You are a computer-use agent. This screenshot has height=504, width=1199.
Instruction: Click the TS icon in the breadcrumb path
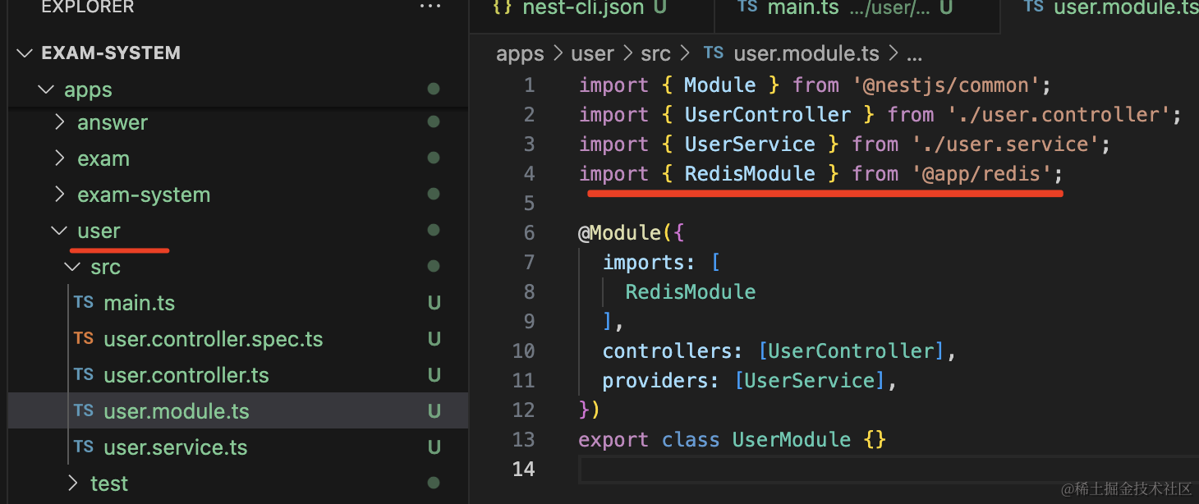[x=714, y=53]
